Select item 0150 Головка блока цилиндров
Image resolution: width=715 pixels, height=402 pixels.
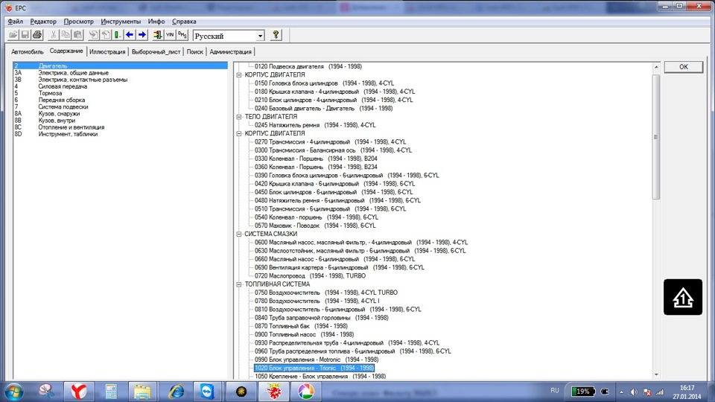[x=324, y=83]
